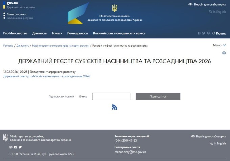Open the footer Facebook icon
Viewport: 230px width, 161px height.
coord(16,147)
